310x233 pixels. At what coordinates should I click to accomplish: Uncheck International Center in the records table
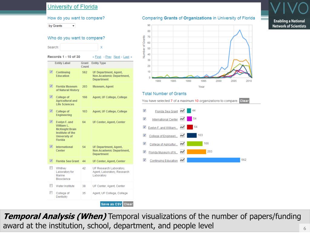pyautogui.click(x=51, y=147)
